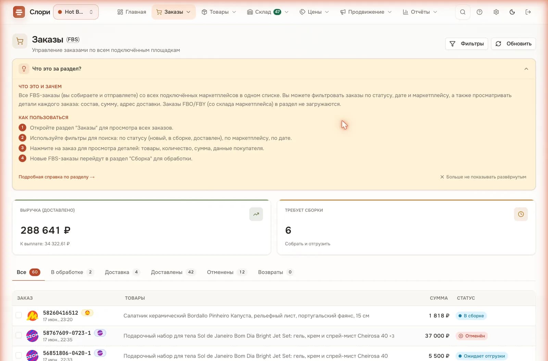This screenshot has height=361, width=548.
Task: Toggle dark mode moon icon
Action: click(x=512, y=12)
